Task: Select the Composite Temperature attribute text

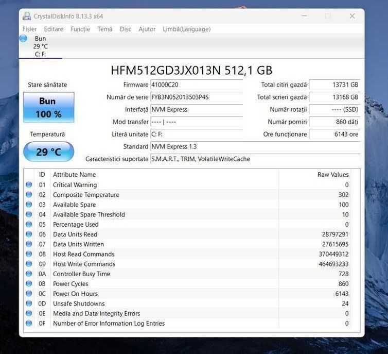Action: [86, 195]
